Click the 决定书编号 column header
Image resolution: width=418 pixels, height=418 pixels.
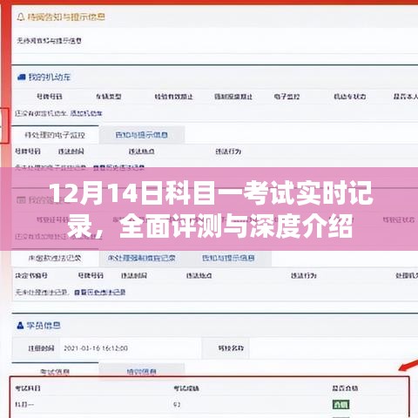click(x=31, y=275)
